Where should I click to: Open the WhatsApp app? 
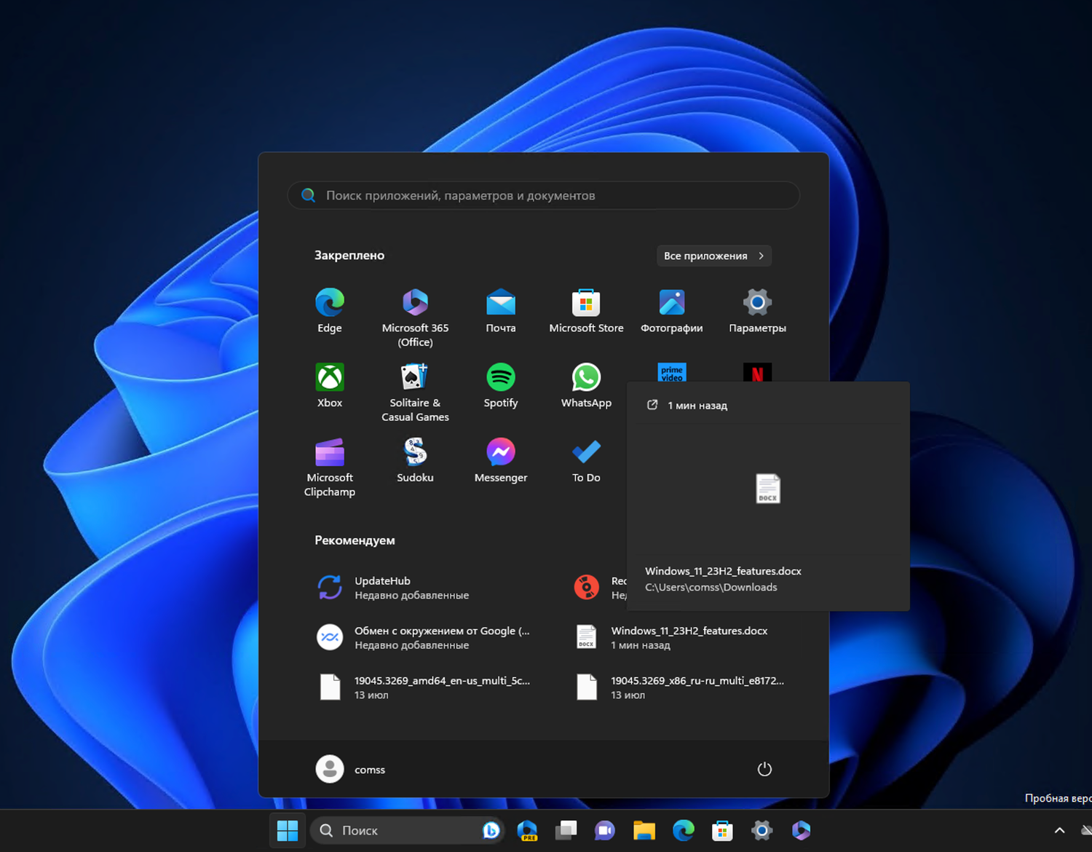(x=586, y=386)
